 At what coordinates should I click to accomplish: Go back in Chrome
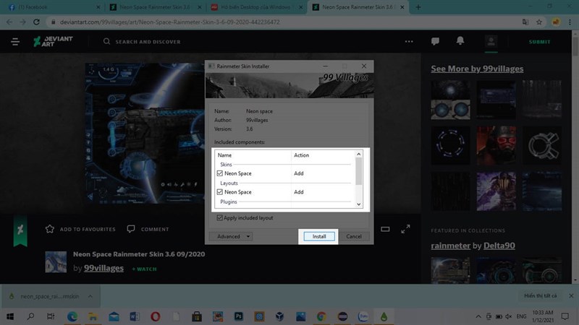click(9, 22)
